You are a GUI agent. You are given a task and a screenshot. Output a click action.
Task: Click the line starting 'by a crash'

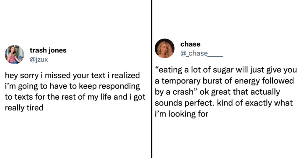tap(217, 92)
